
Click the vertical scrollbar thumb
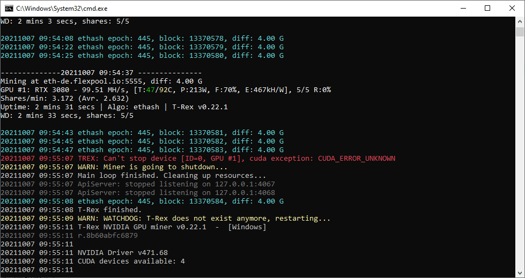(x=520, y=32)
